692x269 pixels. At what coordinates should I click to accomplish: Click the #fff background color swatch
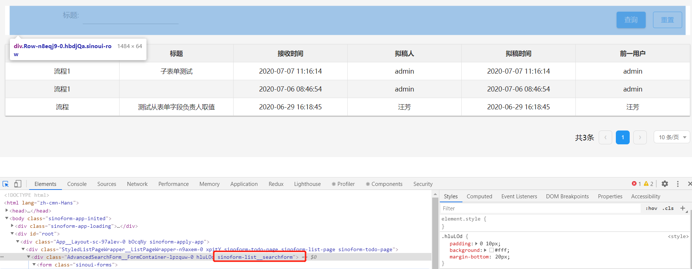492,250
